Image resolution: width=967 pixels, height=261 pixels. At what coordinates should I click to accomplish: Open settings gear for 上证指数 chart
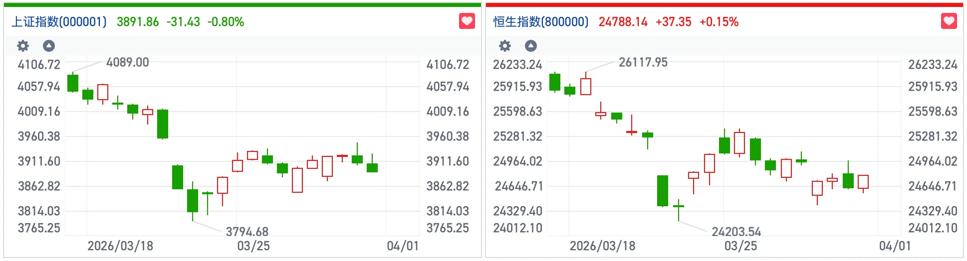click(x=23, y=46)
